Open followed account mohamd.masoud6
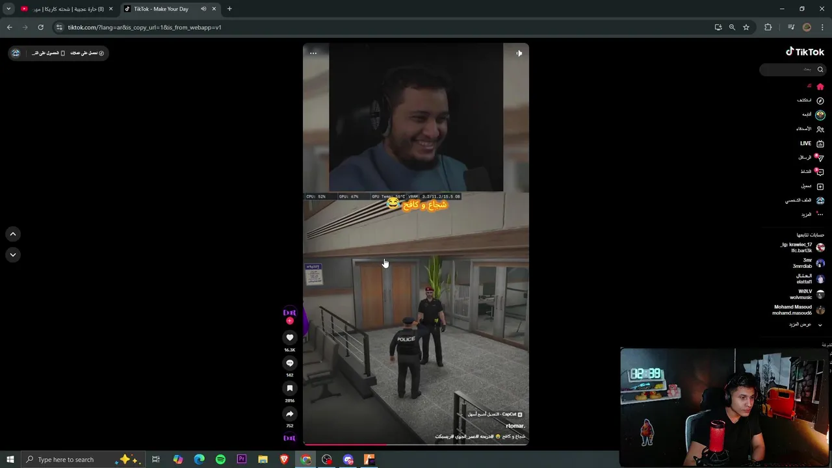This screenshot has height=468, width=832. [x=799, y=310]
